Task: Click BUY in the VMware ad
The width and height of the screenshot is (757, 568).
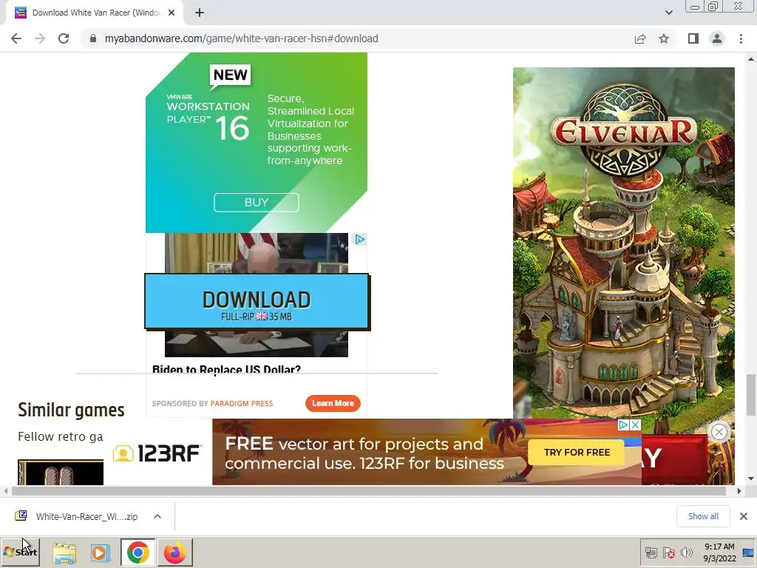Action: [x=257, y=203]
